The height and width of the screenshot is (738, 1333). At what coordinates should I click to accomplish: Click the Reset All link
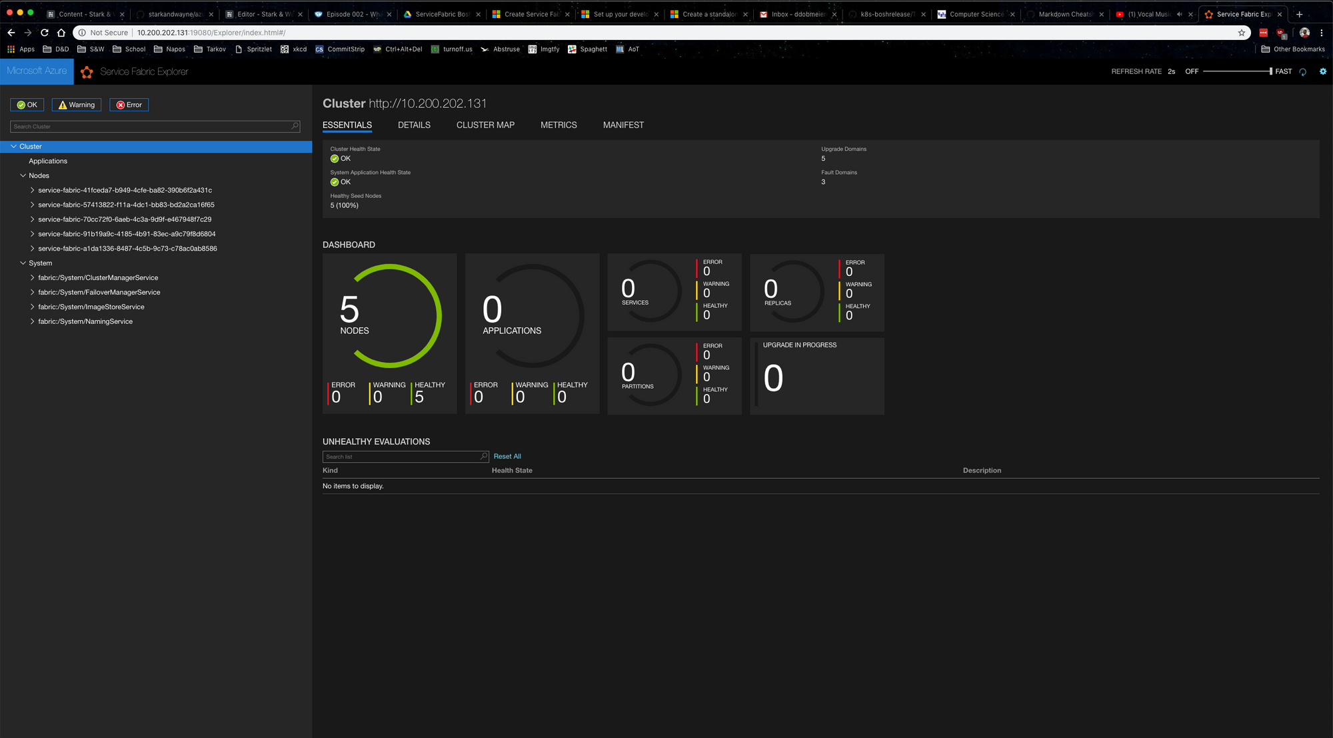coord(507,457)
